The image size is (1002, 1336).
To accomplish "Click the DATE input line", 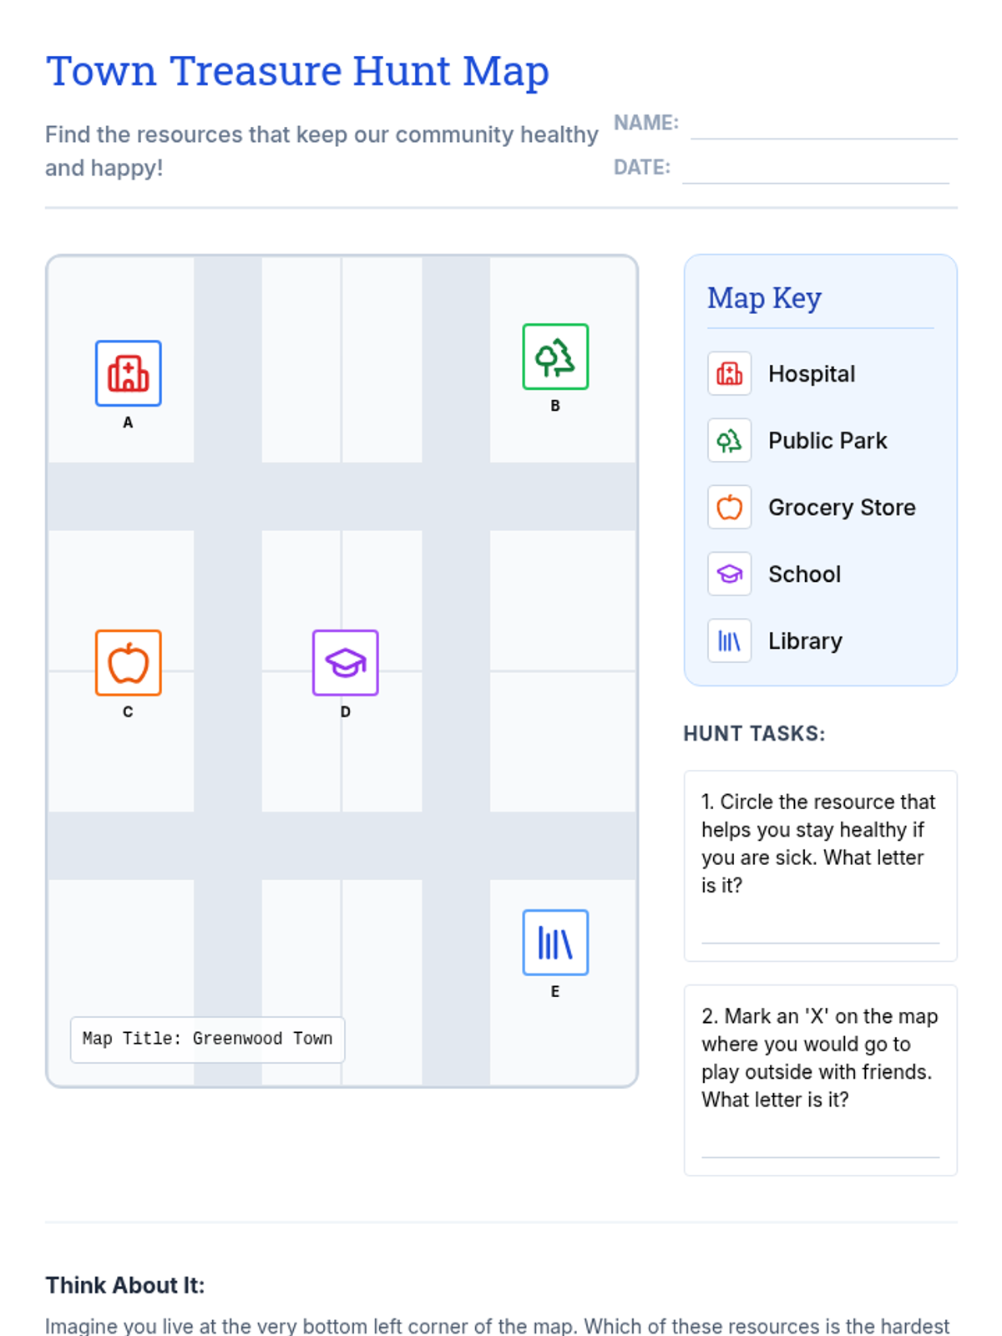I will click(x=815, y=172).
